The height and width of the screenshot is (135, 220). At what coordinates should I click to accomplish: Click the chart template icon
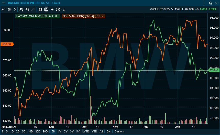point(46,9)
